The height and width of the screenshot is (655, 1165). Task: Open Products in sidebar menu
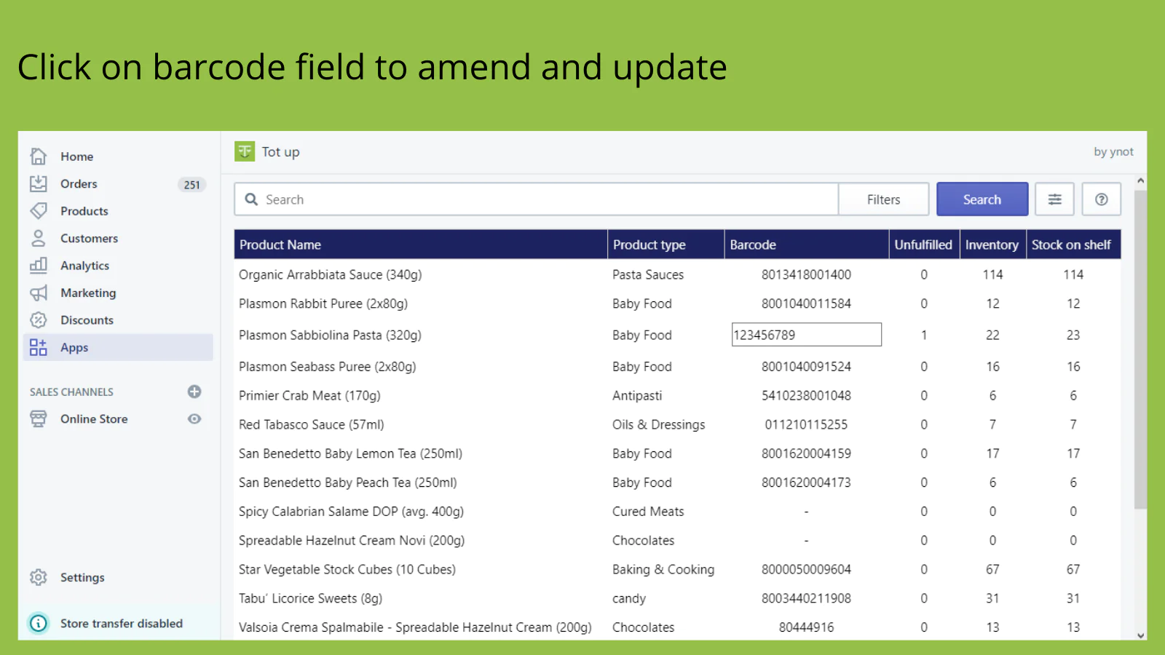[x=84, y=211]
